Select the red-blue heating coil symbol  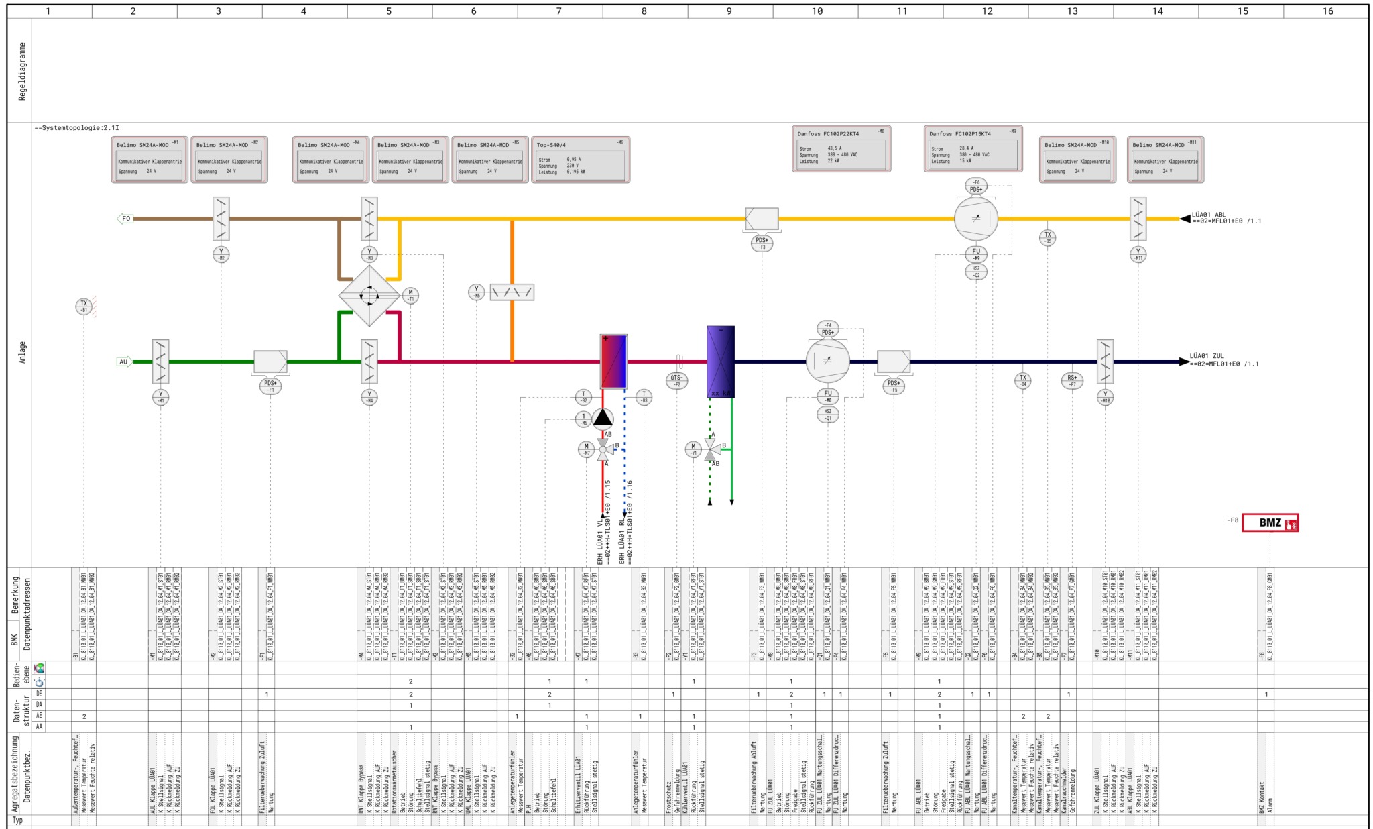[613, 362]
